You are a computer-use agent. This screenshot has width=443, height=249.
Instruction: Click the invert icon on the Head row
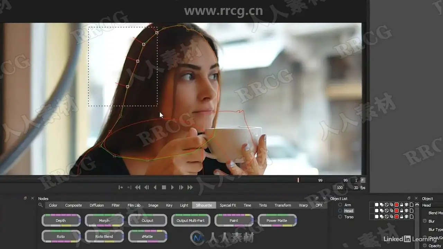387,211
